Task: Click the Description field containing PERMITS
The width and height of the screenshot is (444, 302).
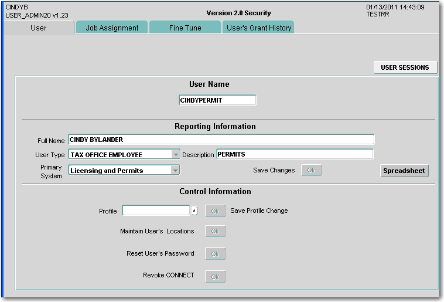Action: tap(294, 154)
